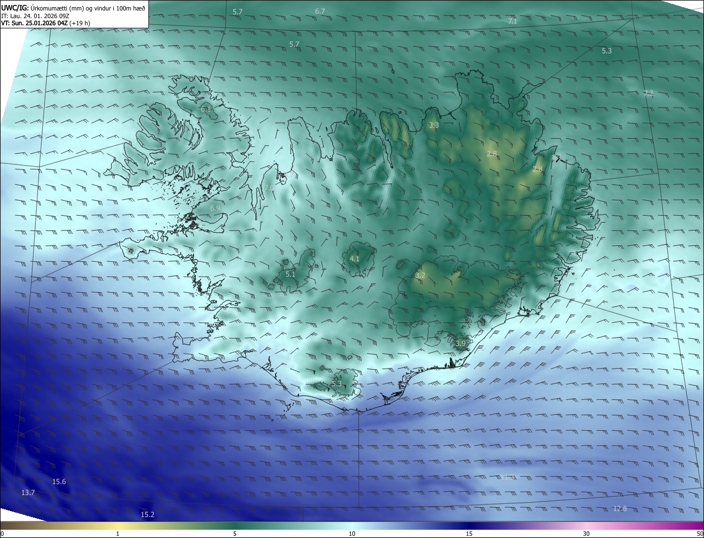This screenshot has width=704, height=538.
Task: Click the '15.2' value on the map
Action: pyautogui.click(x=147, y=515)
